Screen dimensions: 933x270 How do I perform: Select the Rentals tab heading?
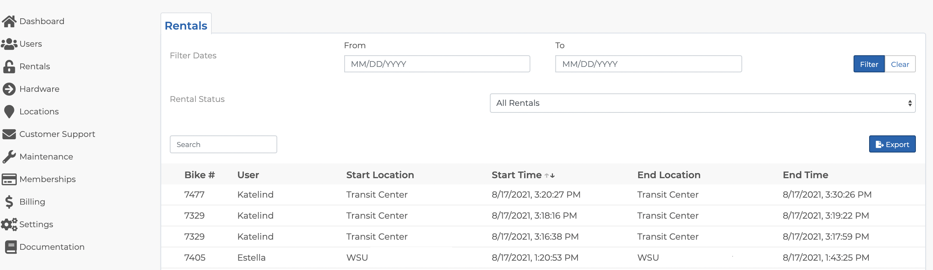(186, 26)
